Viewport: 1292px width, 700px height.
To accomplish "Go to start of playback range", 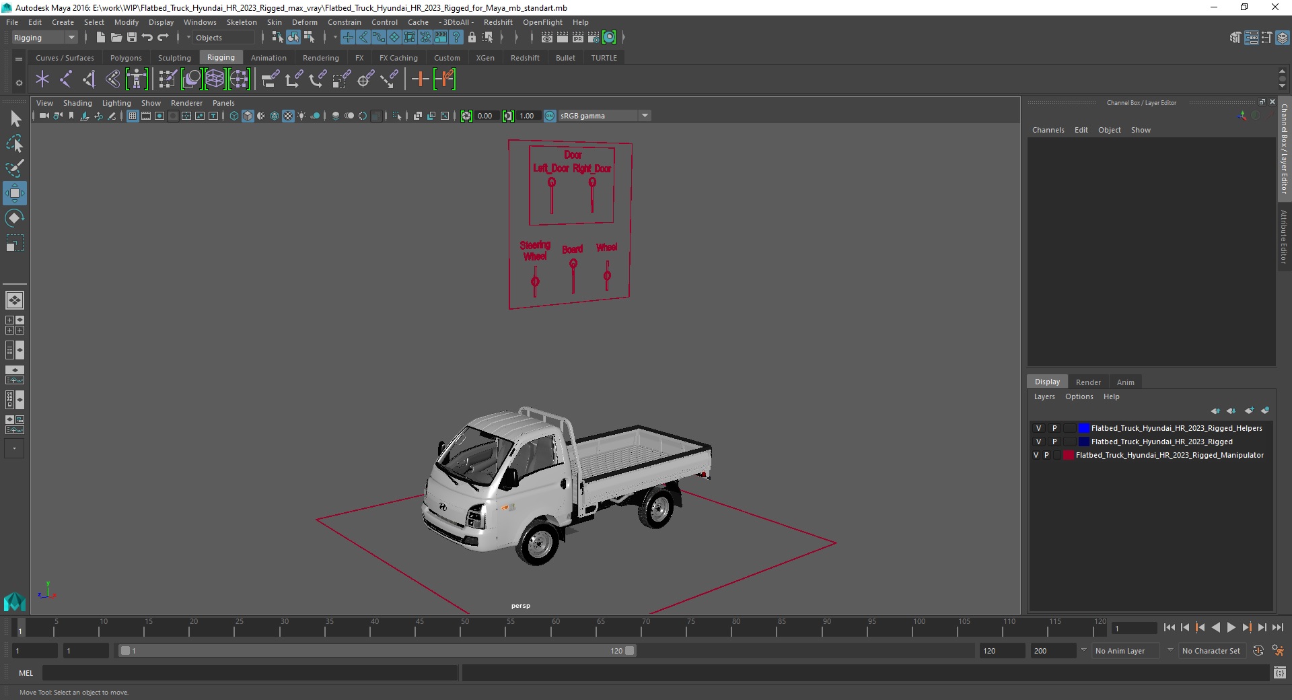I will click(1170, 627).
